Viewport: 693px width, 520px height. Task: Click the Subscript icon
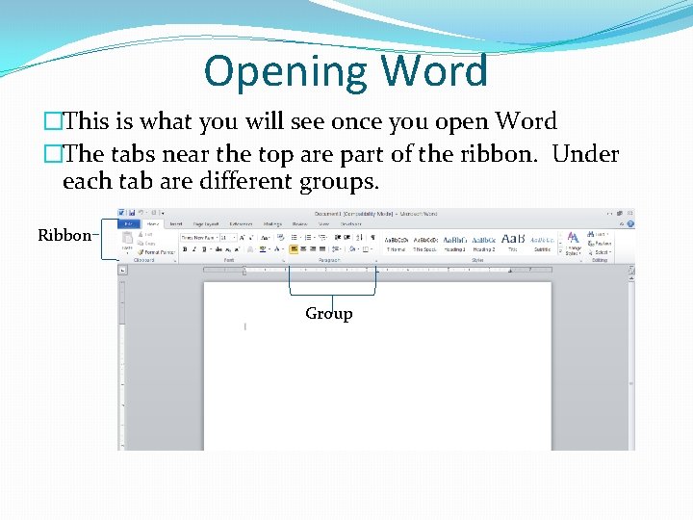tap(228, 249)
